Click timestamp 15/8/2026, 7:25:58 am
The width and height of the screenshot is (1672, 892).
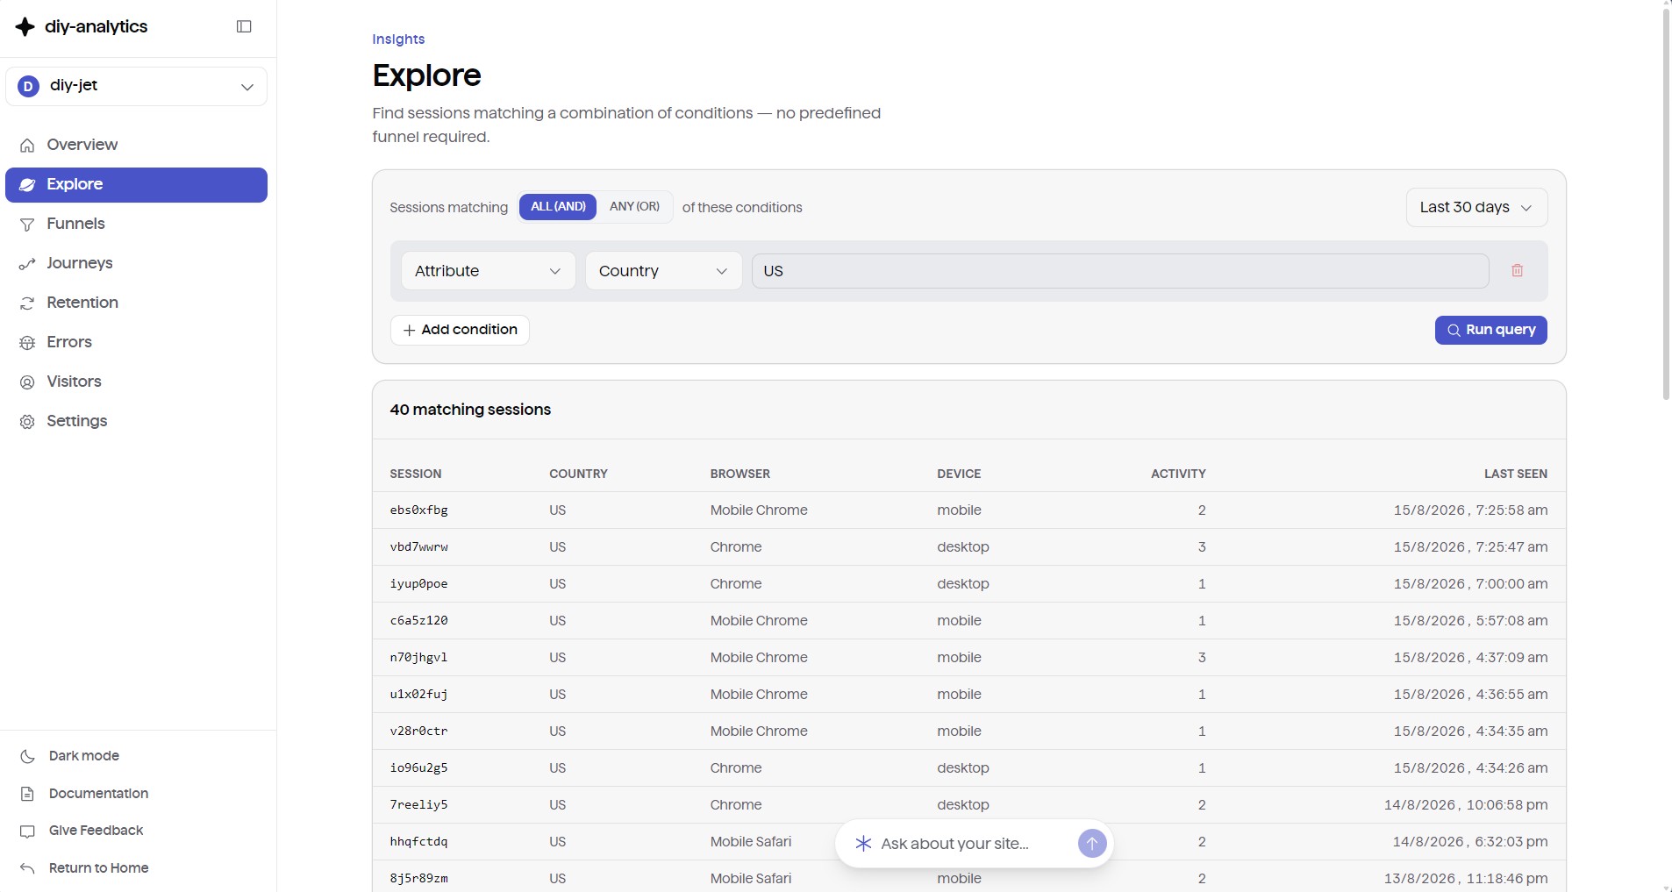coord(1471,510)
